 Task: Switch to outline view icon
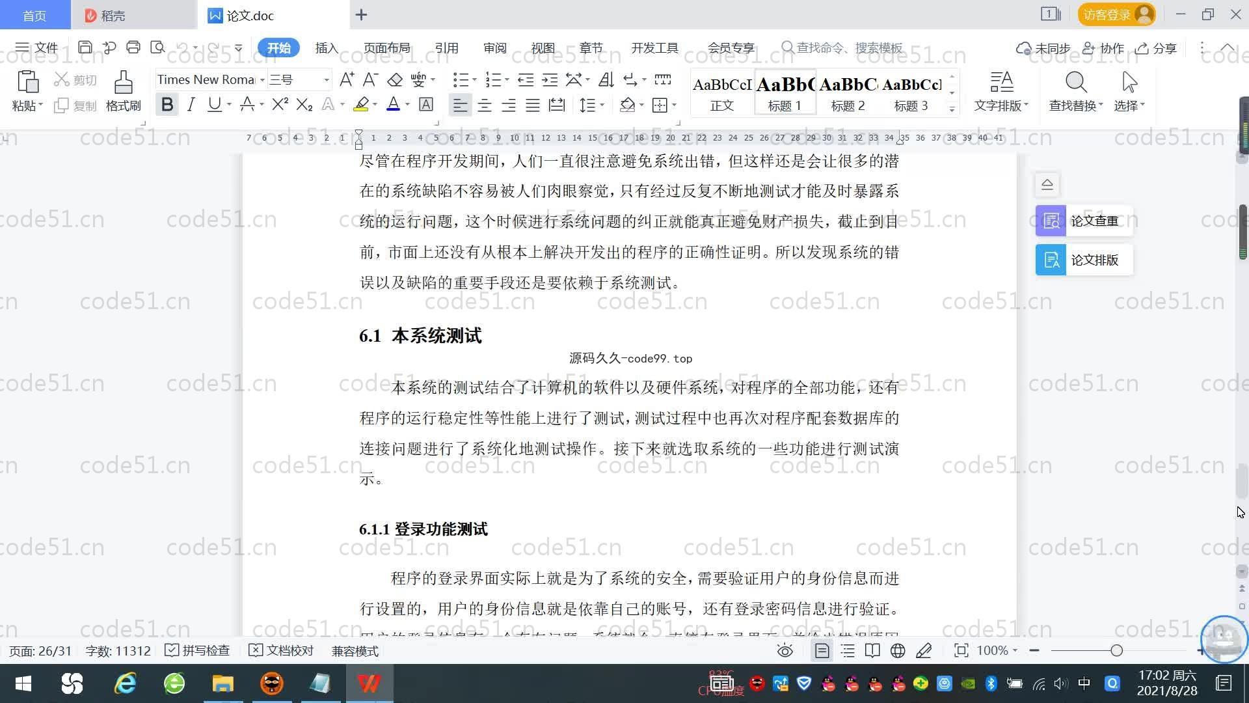click(x=848, y=650)
